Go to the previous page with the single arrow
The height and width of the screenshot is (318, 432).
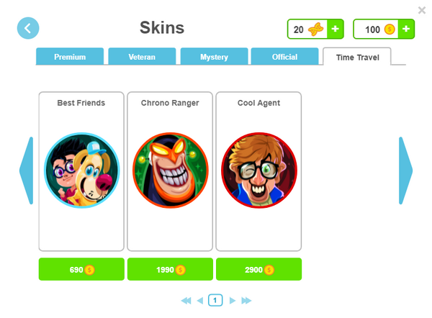click(x=200, y=301)
